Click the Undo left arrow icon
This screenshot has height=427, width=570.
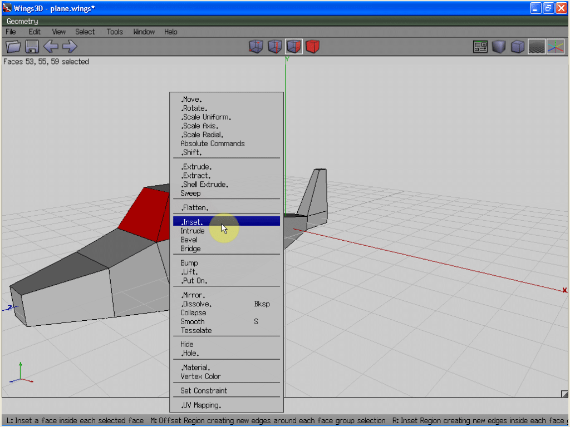pyautogui.click(x=51, y=47)
